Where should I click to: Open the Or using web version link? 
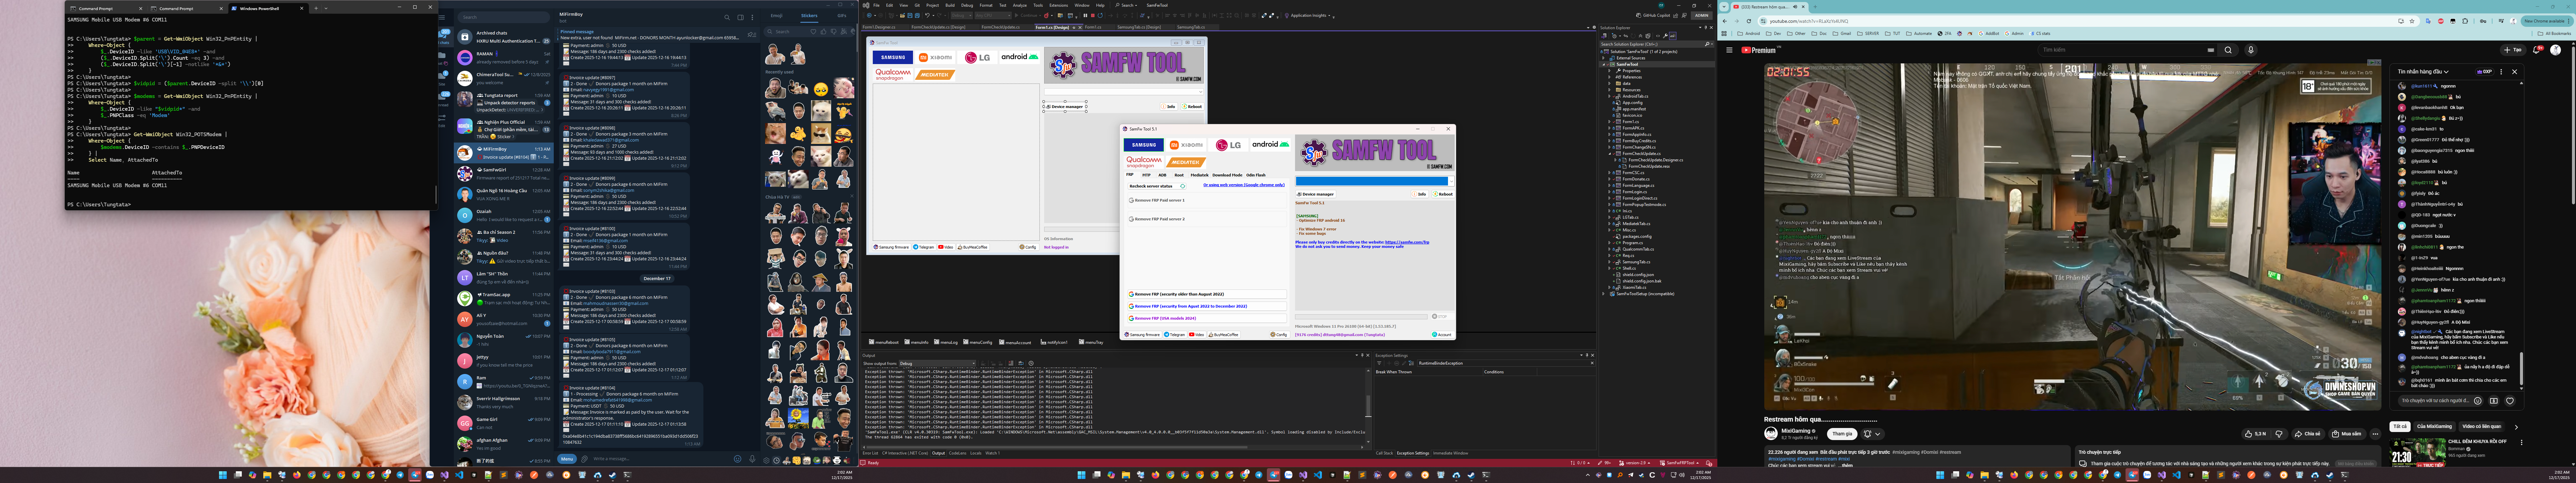[x=1244, y=185]
